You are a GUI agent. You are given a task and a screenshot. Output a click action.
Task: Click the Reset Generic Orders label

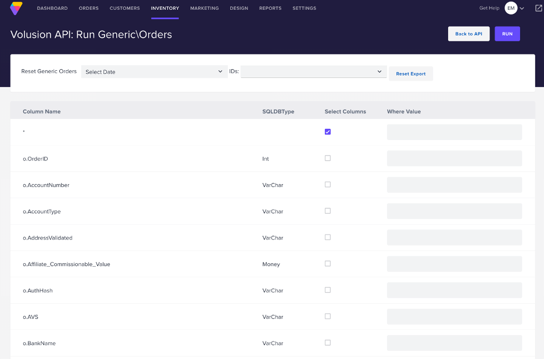coord(49,71)
